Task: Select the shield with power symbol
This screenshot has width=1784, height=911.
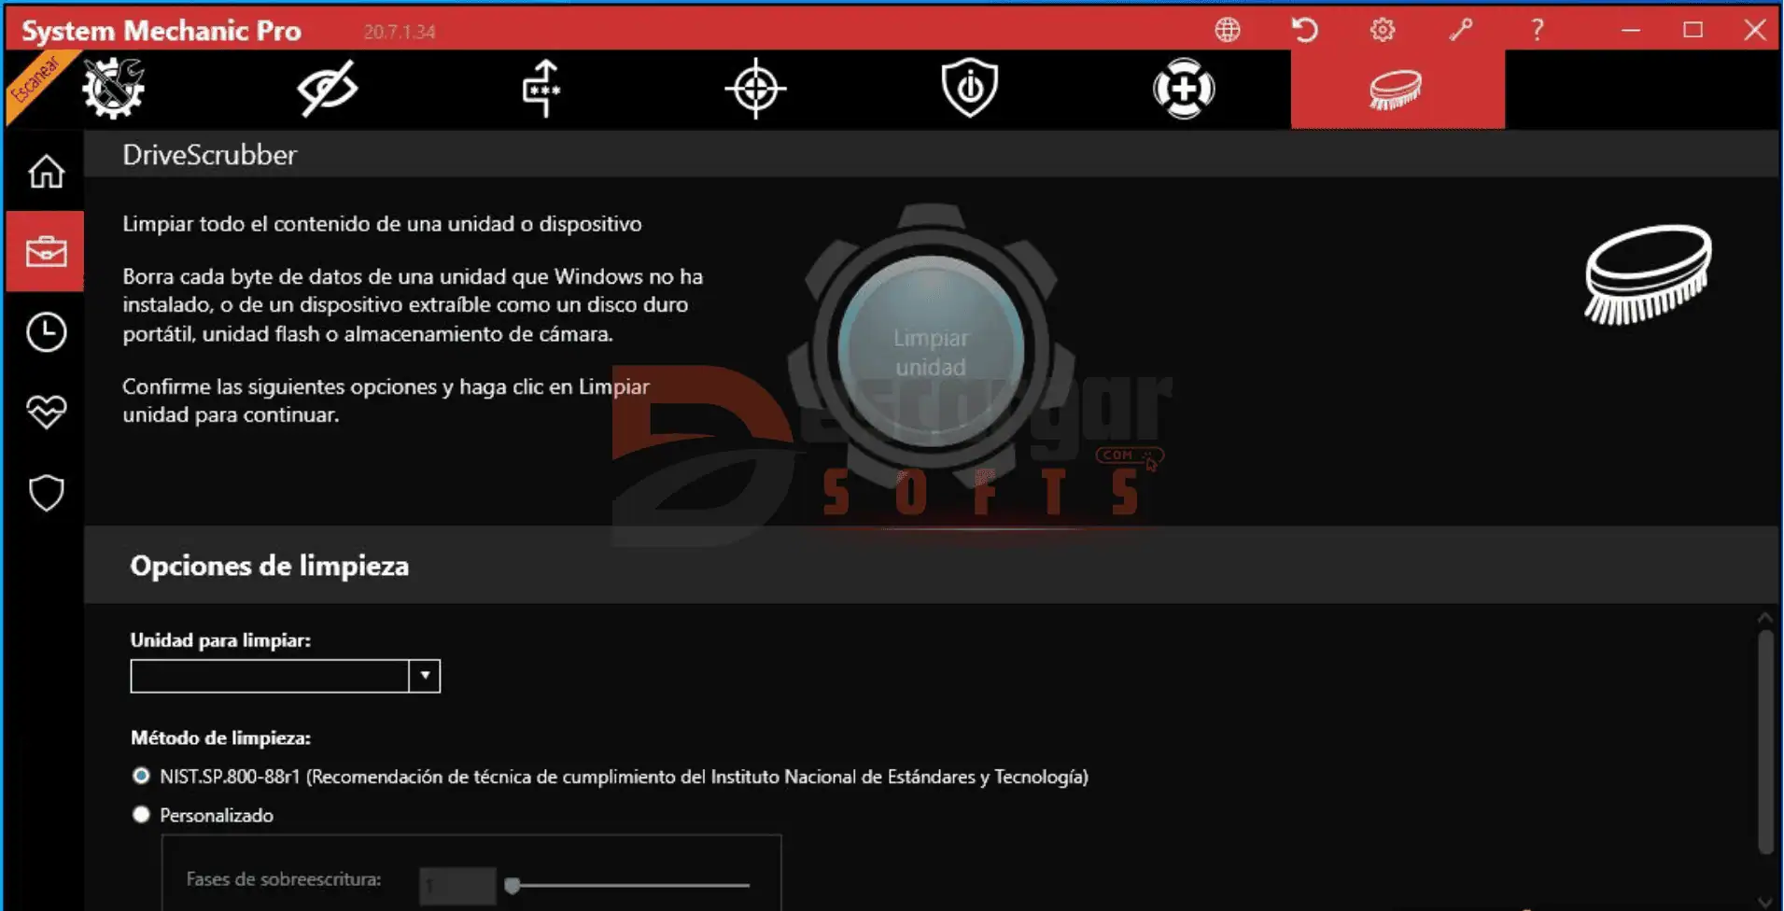Action: click(970, 88)
